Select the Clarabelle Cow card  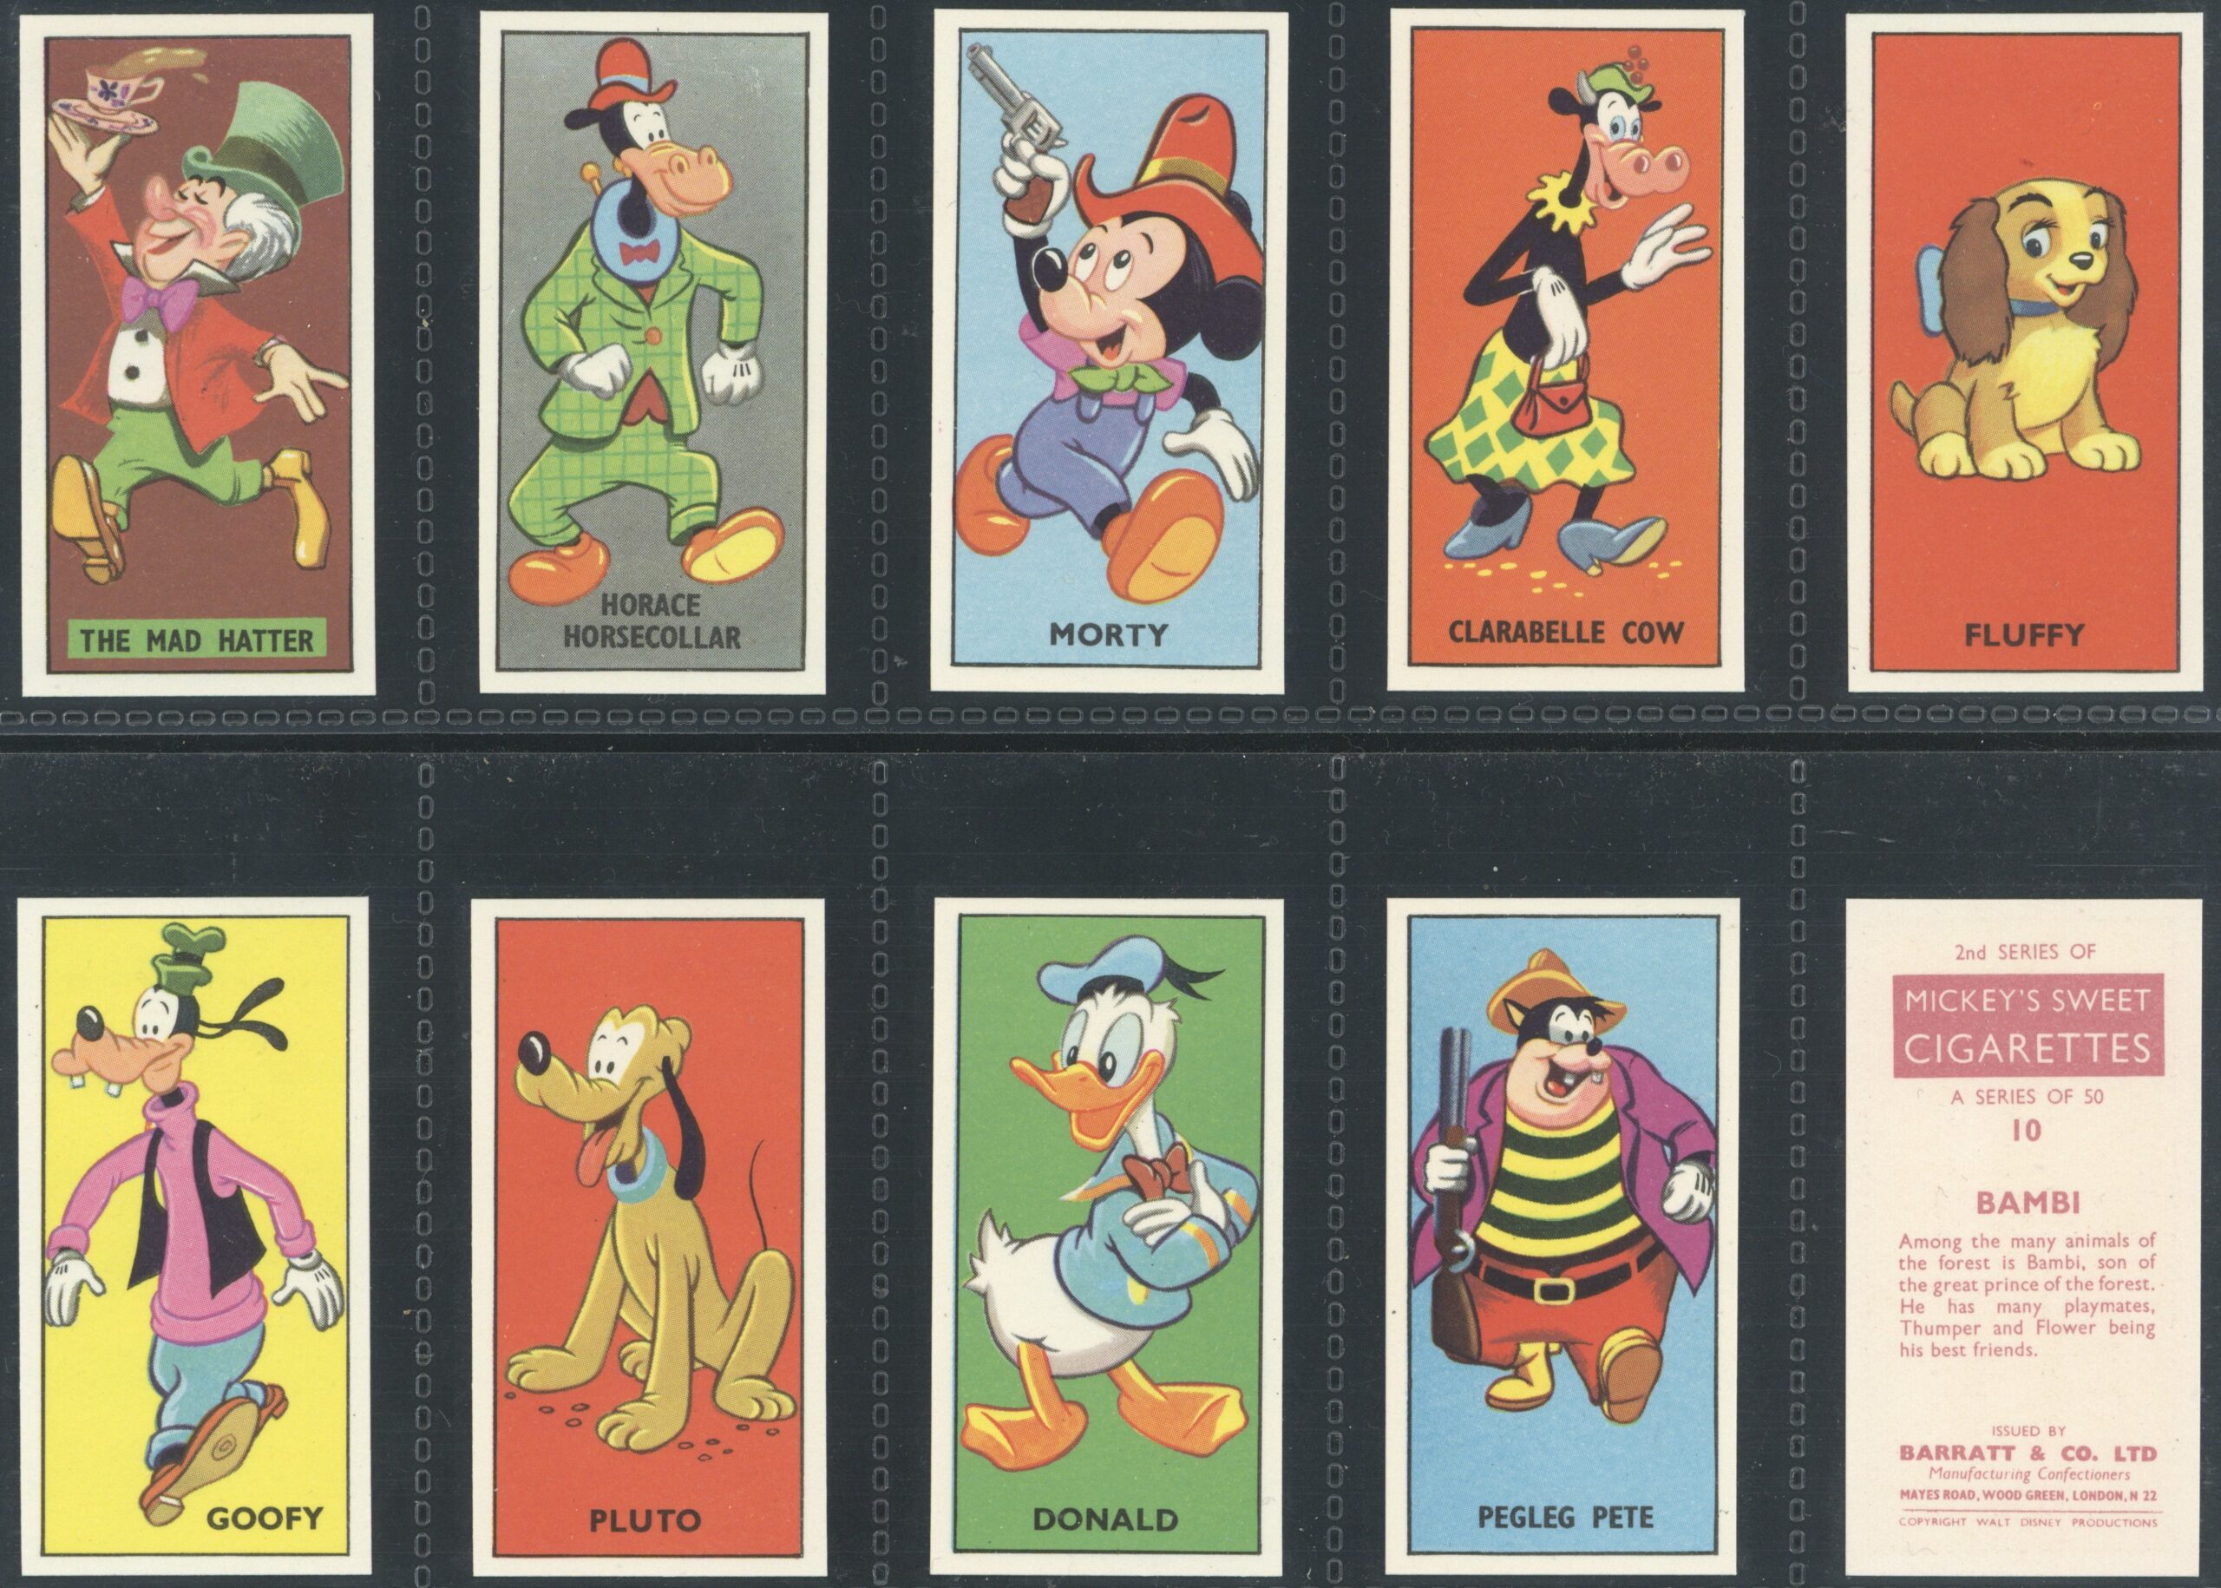click(1565, 352)
